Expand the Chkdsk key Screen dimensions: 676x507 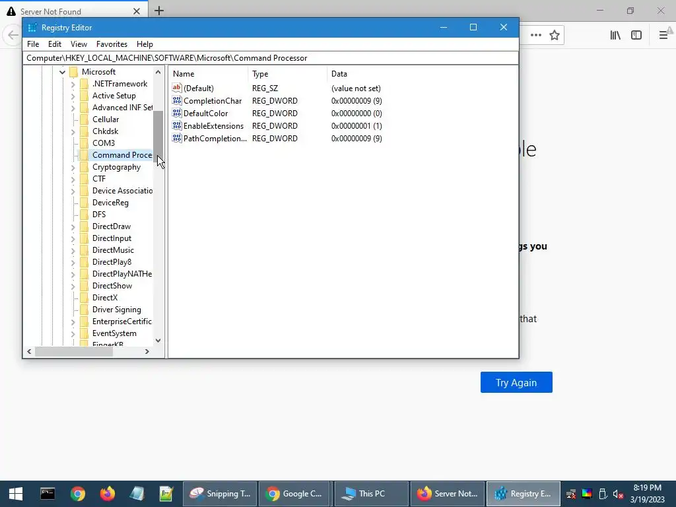(x=73, y=131)
